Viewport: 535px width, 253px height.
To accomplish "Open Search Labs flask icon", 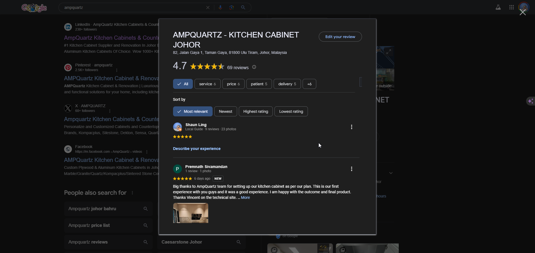I will (498, 7).
